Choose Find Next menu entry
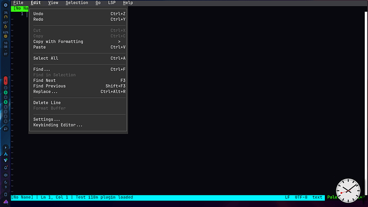Image resolution: width=368 pixels, height=207 pixels. pyautogui.click(x=79, y=81)
